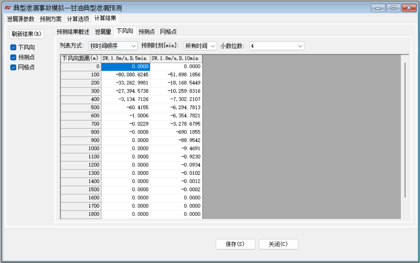420x263 pixels.
Task: Select cell -0.0934
Action: pos(176,165)
